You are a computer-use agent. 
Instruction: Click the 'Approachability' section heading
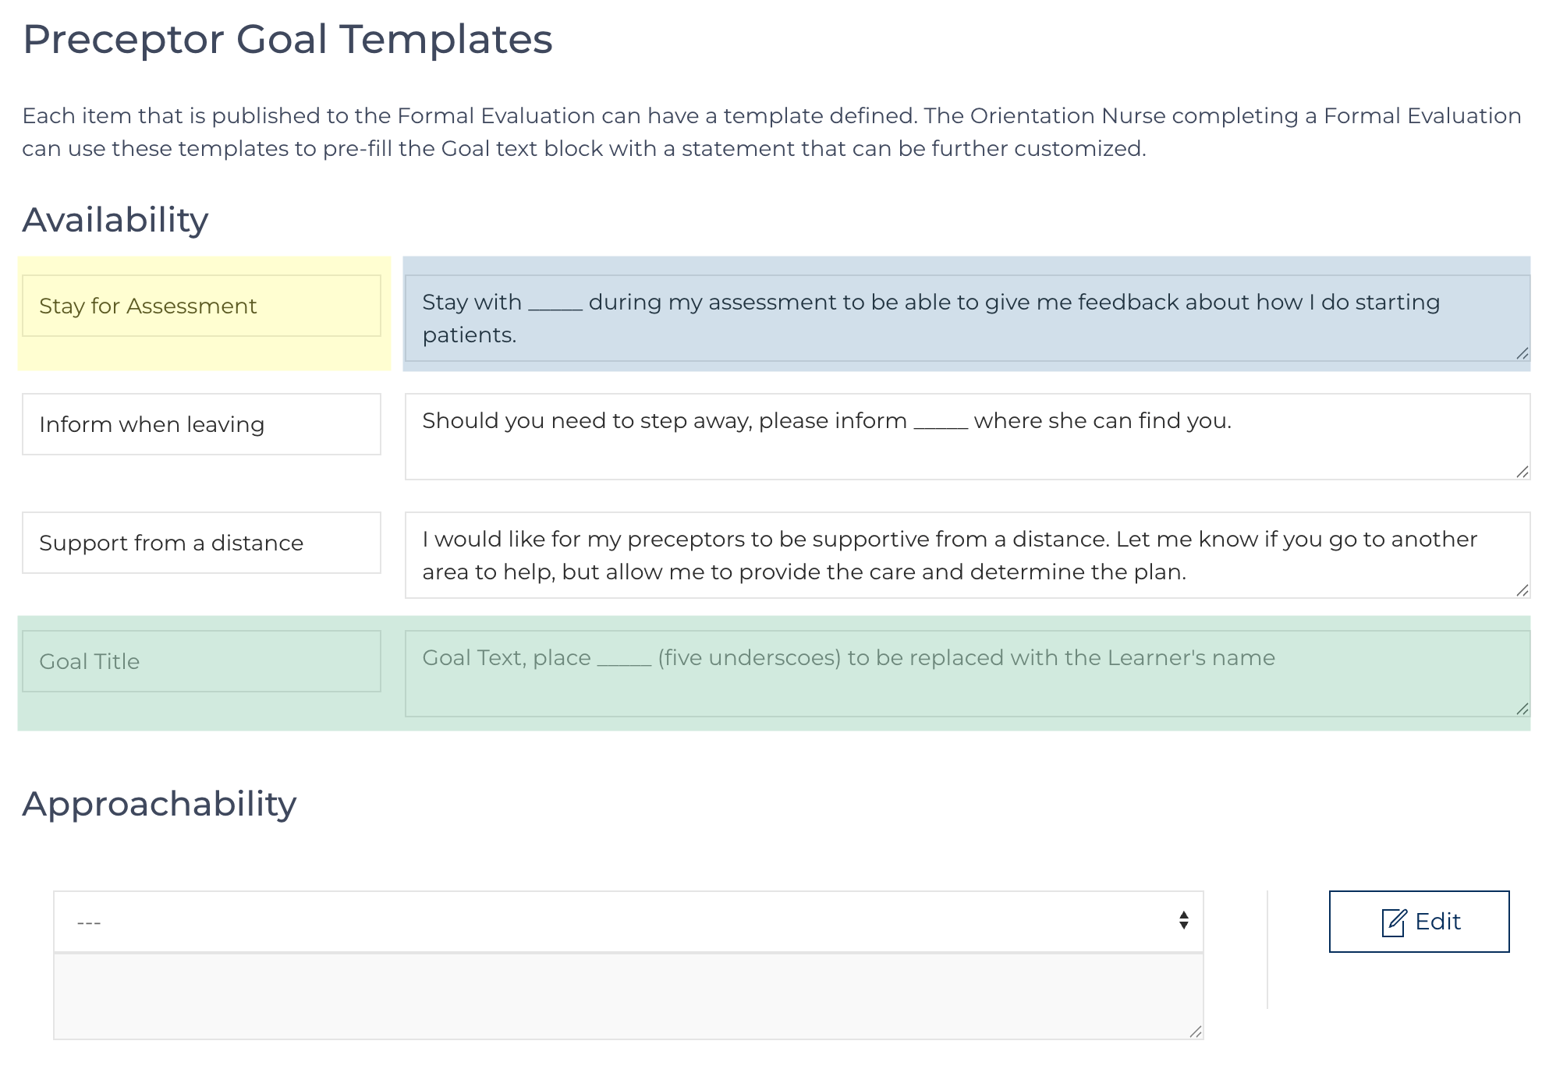(159, 804)
